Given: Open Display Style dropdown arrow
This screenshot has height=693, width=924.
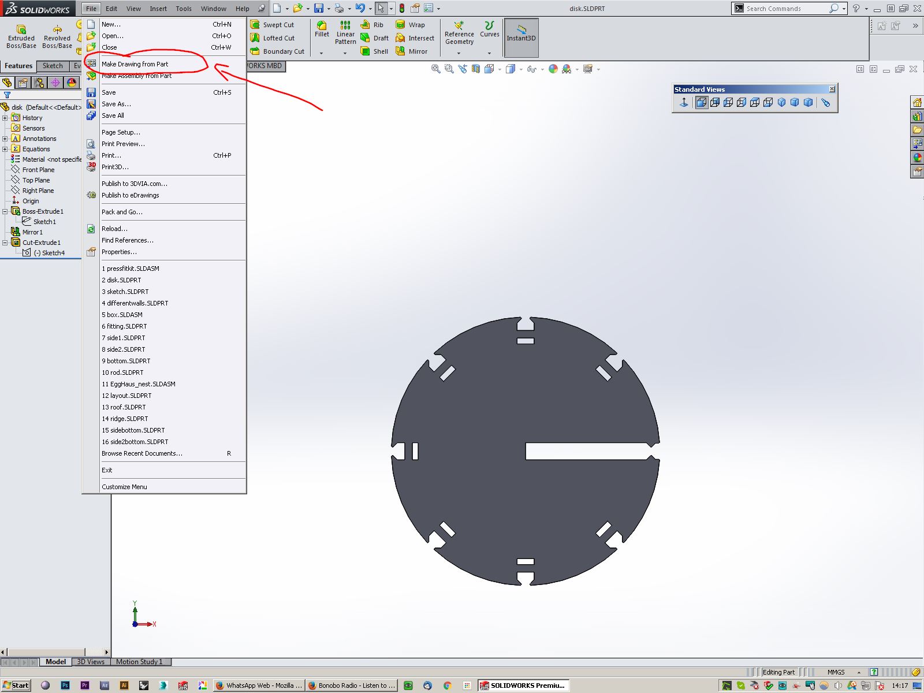Looking at the screenshot, I should click(x=521, y=69).
